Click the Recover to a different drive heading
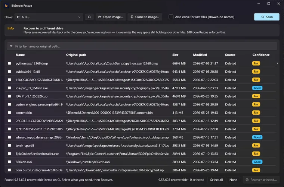The width and height of the screenshot is (284, 187). 43,28
